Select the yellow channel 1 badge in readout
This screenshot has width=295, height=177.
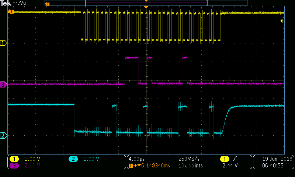coord(14,159)
